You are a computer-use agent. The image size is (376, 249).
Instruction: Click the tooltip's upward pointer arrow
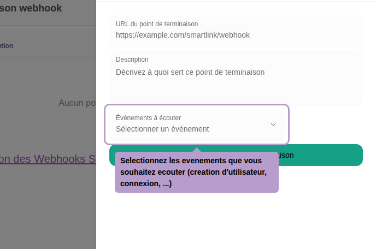click(x=197, y=149)
